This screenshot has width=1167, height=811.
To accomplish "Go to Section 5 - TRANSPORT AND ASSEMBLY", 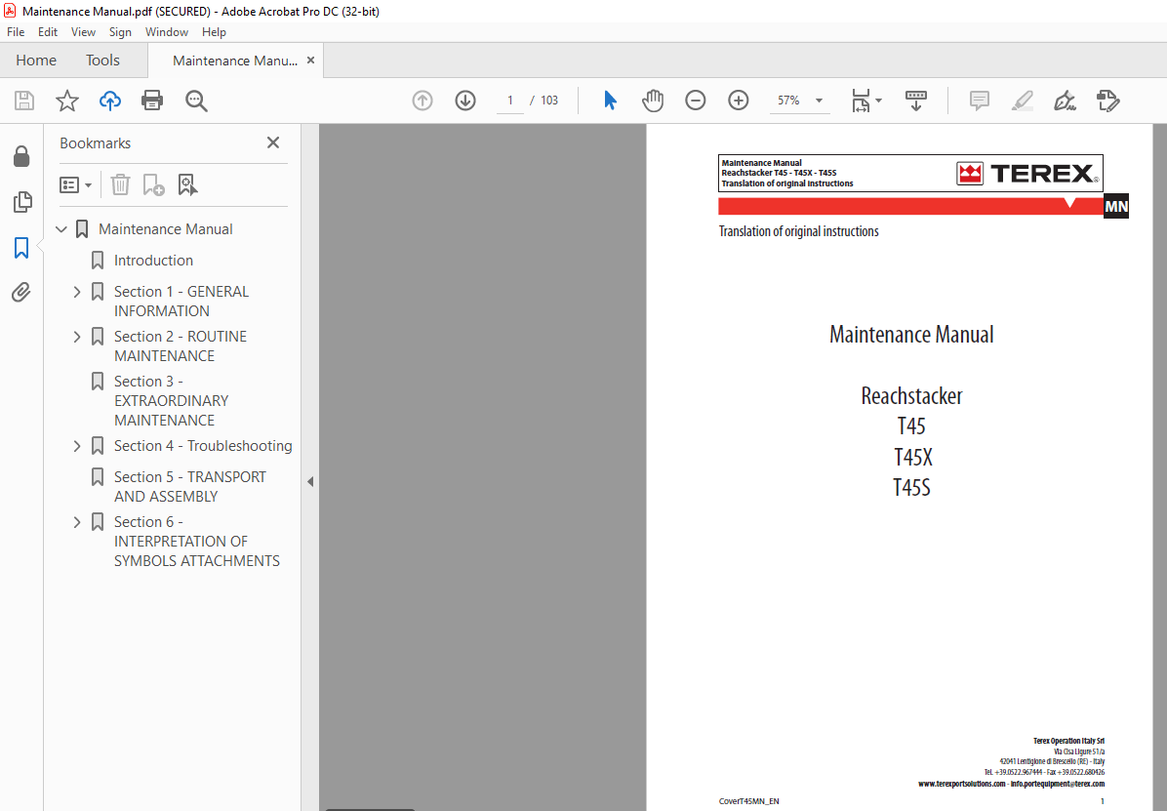I will click(190, 486).
